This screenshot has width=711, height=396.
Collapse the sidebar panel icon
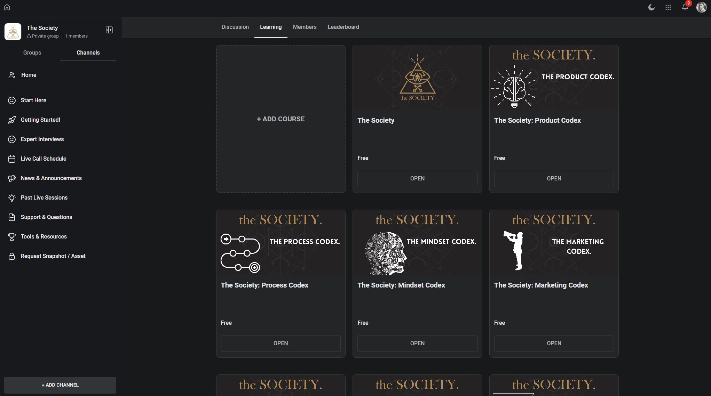[x=109, y=30]
